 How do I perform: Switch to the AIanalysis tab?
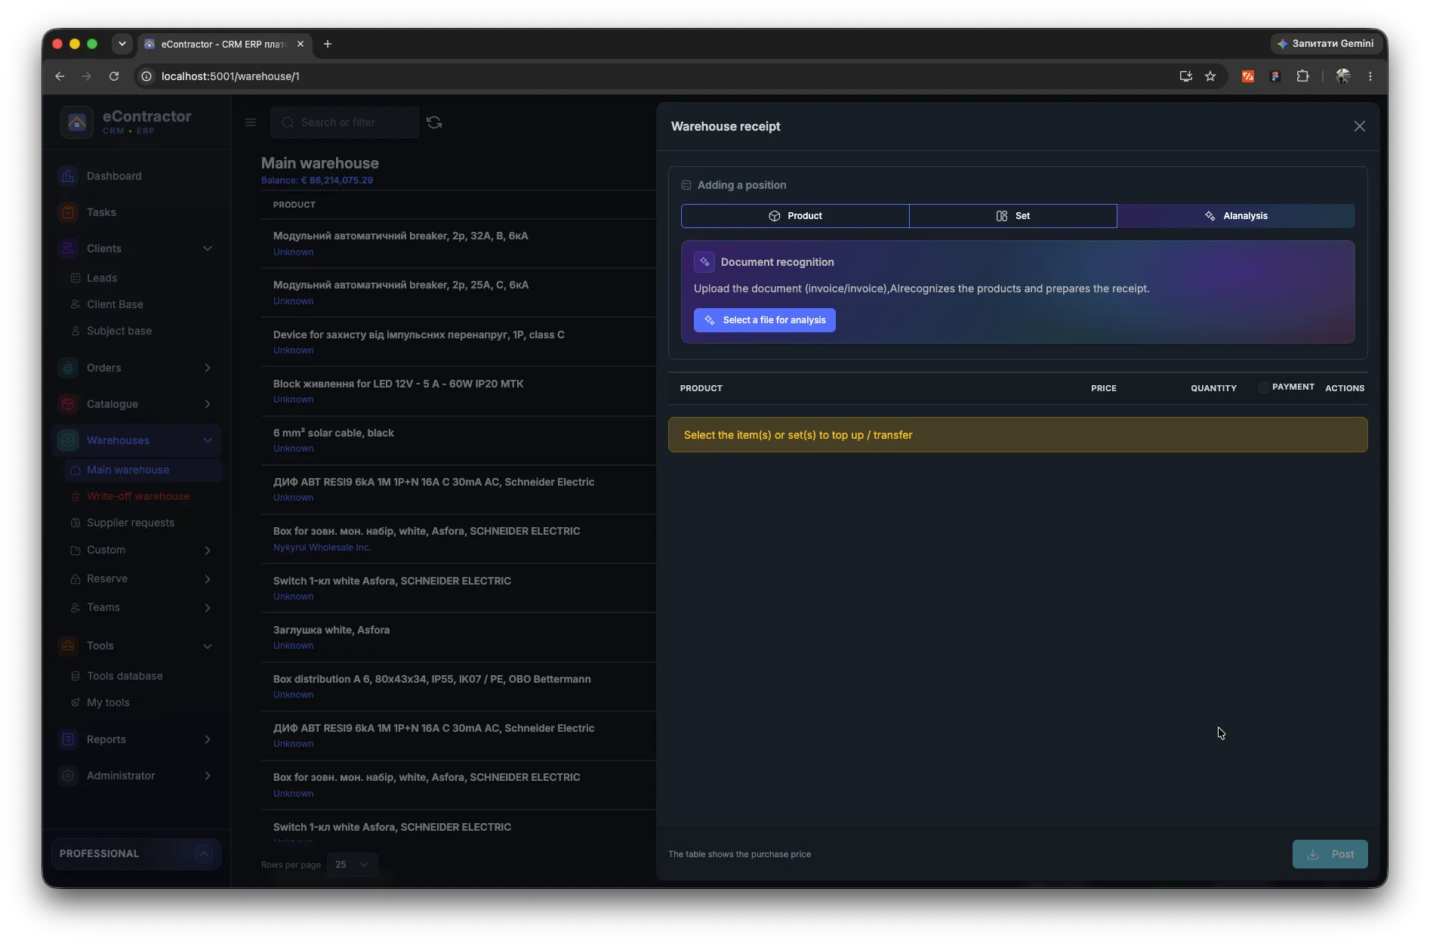click(x=1236, y=216)
